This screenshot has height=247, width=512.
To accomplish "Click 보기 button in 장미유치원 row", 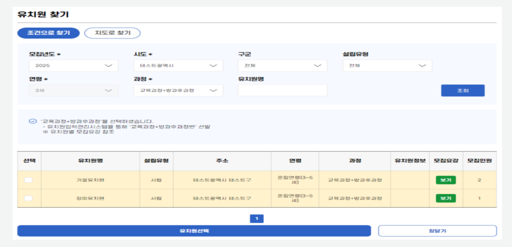I will click(446, 198).
